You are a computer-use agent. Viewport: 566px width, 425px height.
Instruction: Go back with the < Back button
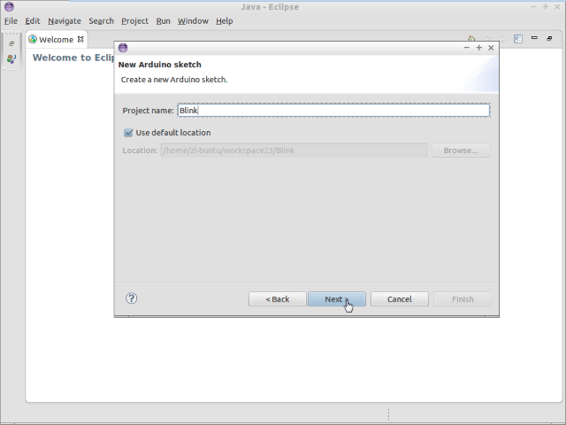pyautogui.click(x=277, y=299)
